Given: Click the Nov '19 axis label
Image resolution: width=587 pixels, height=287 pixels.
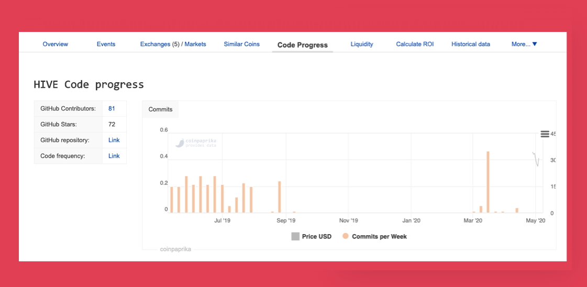Looking at the screenshot, I should coord(349,221).
